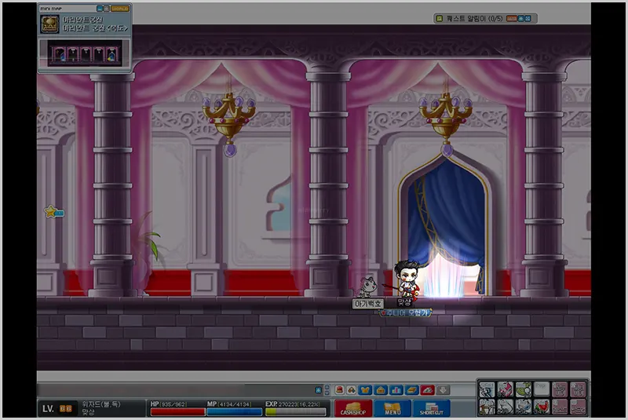Click the mini map preview thumbnail
This screenshot has height=420, width=628.
(85, 53)
